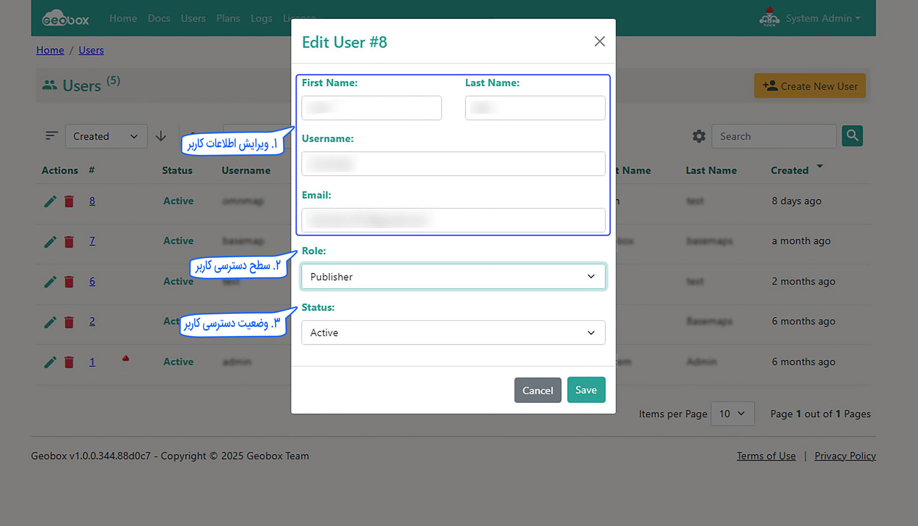
Task: Go to the Logs menu item
Action: (x=261, y=18)
